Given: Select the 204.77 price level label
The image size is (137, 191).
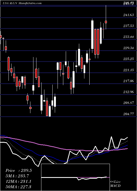Looking at the screenshot, I should point(129,114).
